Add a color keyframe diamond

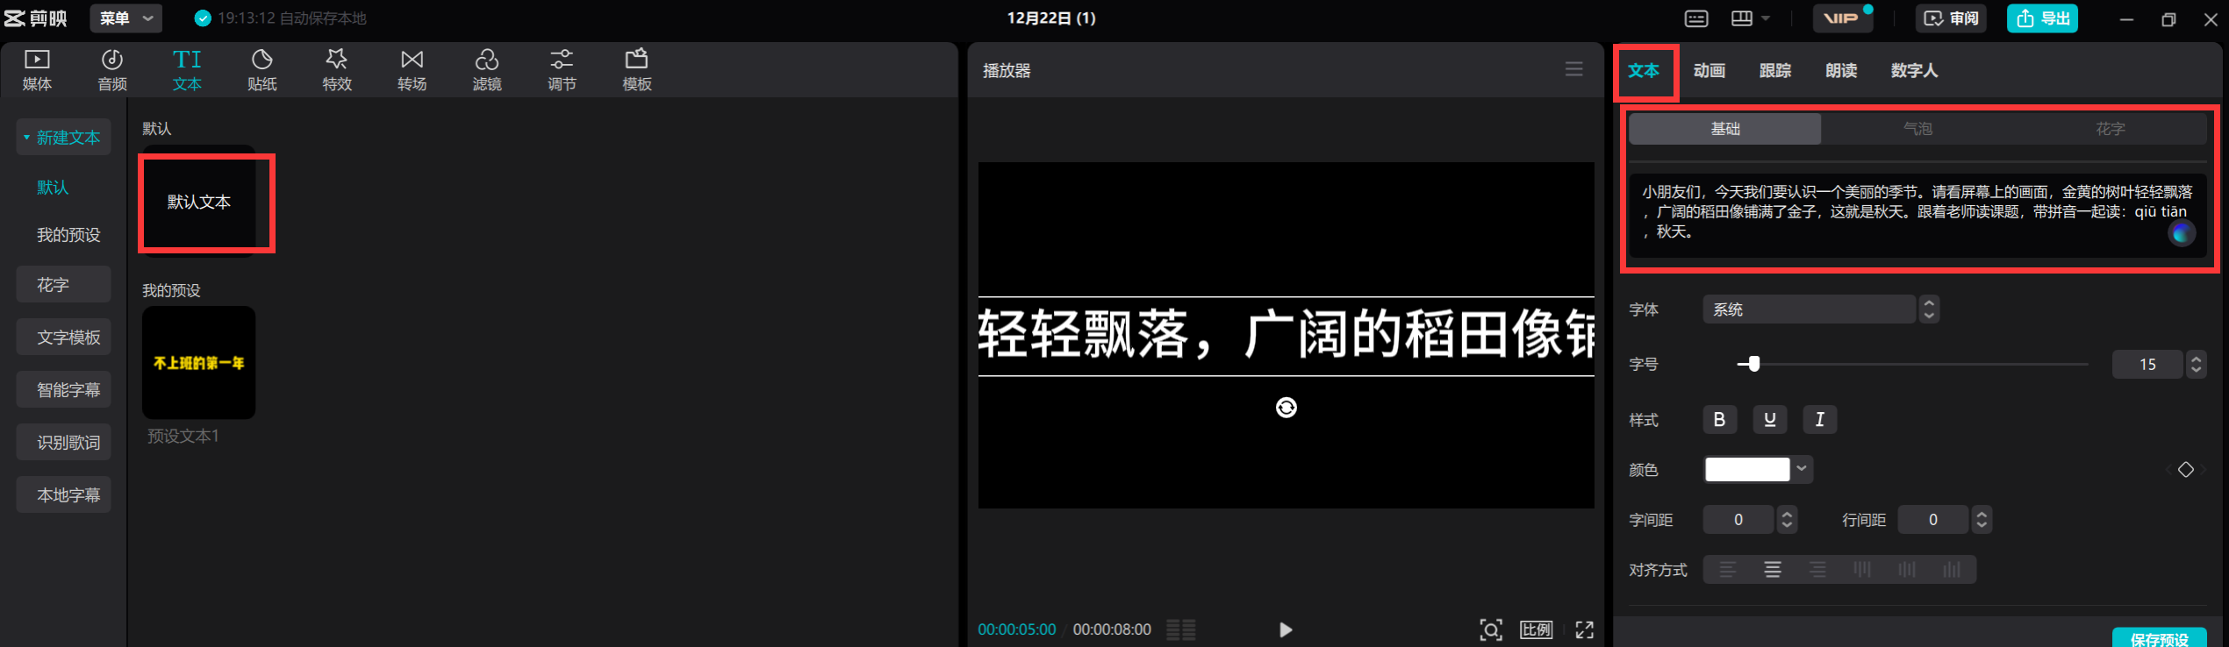(x=2186, y=470)
